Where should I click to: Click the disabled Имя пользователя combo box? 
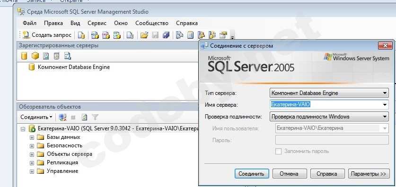(332, 128)
